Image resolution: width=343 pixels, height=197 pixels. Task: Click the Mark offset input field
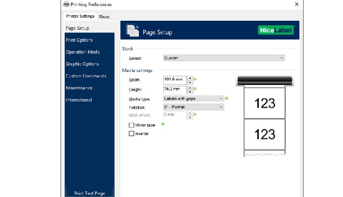[x=175, y=115]
